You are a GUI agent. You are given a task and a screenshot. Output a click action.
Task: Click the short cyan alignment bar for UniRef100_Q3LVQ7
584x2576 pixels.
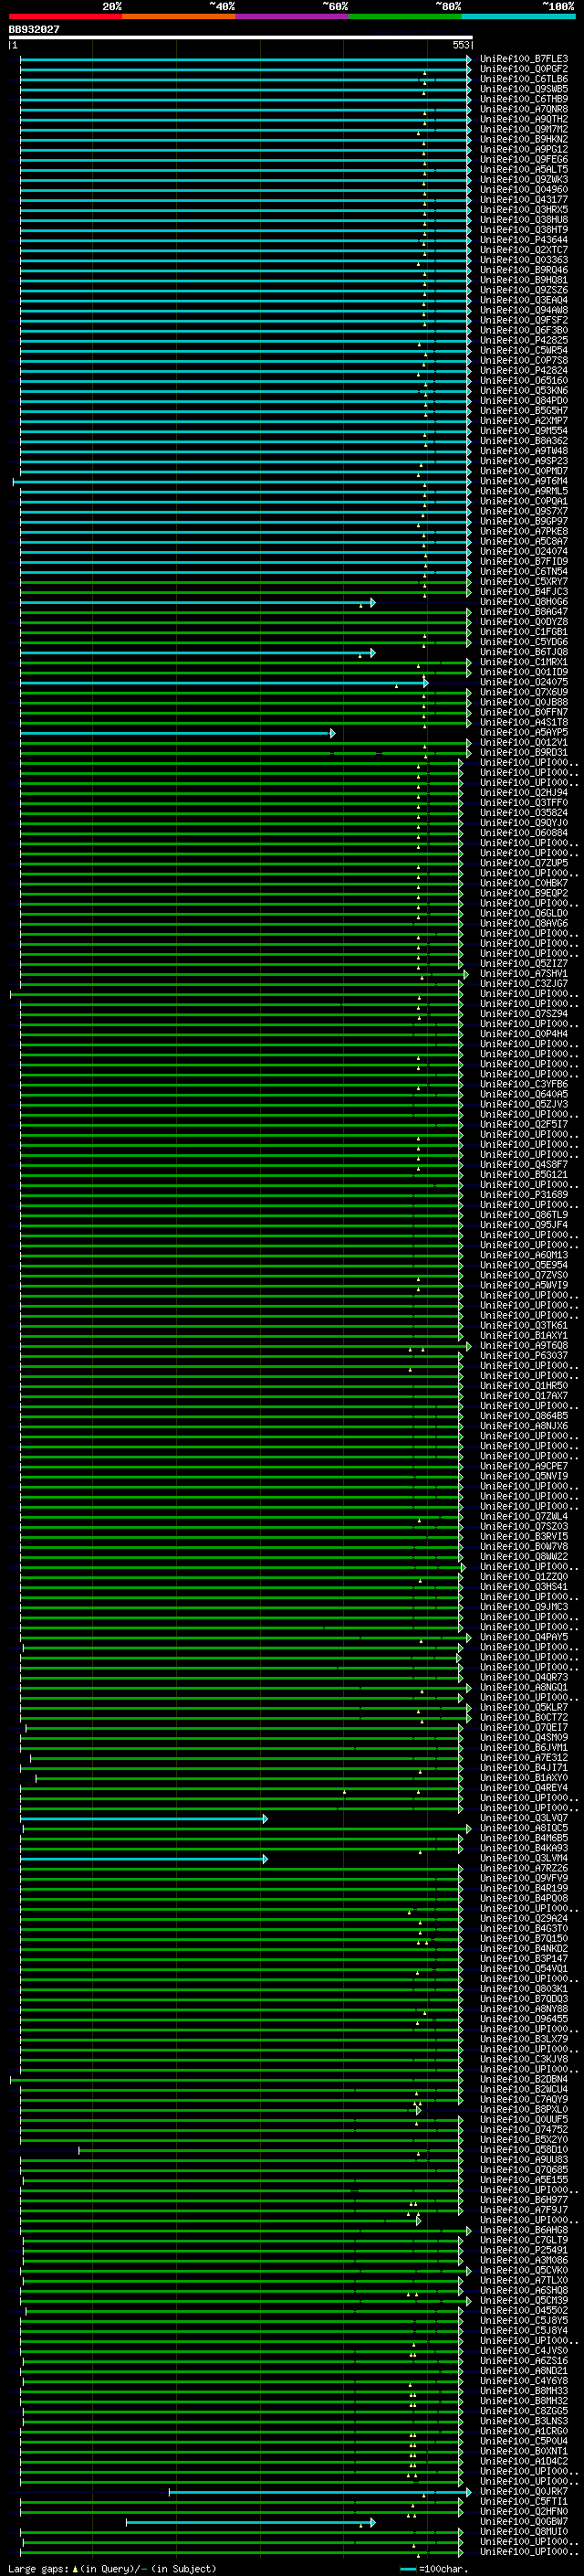point(144,1818)
